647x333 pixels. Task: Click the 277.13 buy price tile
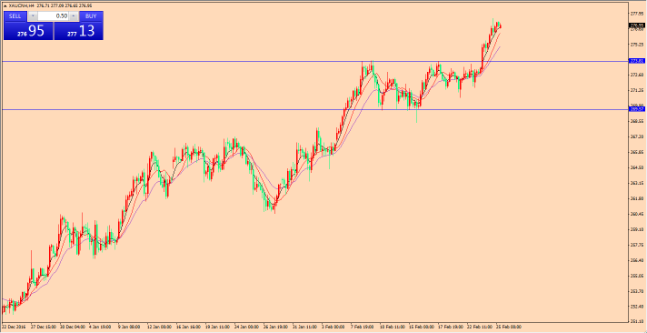pos(79,31)
